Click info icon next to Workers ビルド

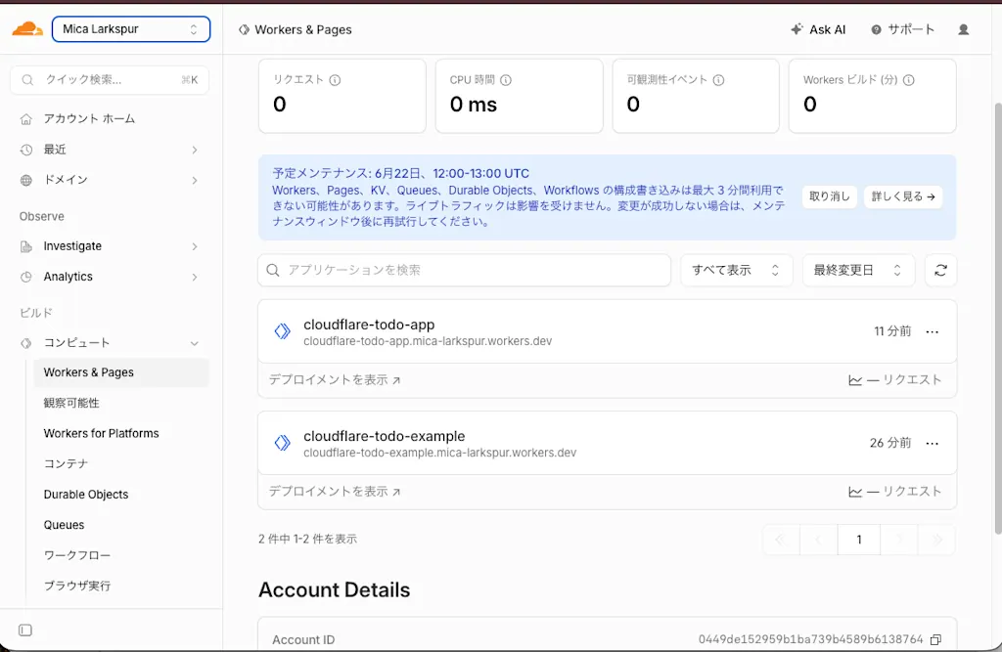(909, 80)
